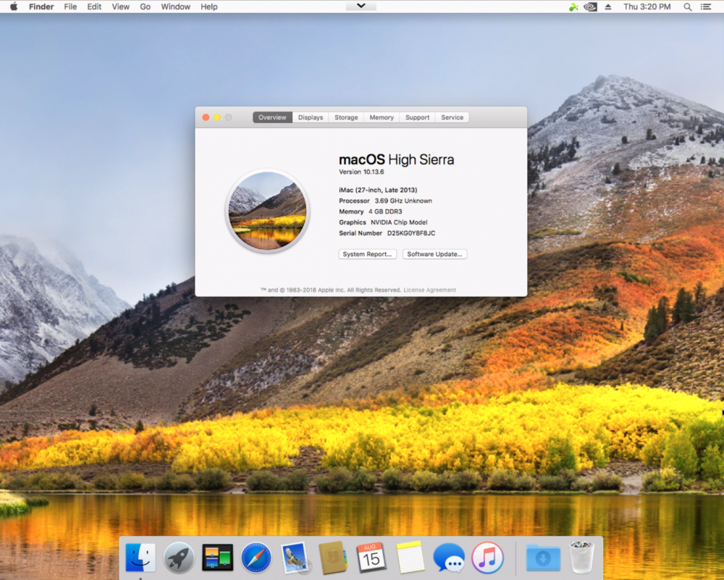Open Contacts book icon in Dock
The height and width of the screenshot is (580, 724).
[333, 558]
